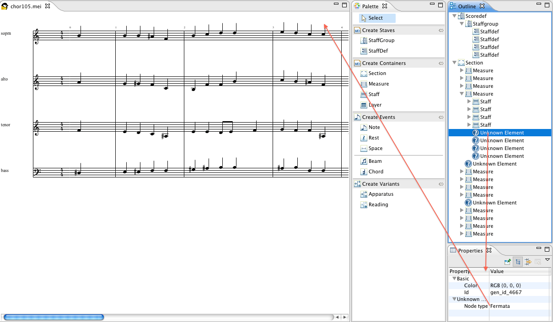Collapse the Scoredef tree node
Screen dimensions: 553x322
pos(454,16)
